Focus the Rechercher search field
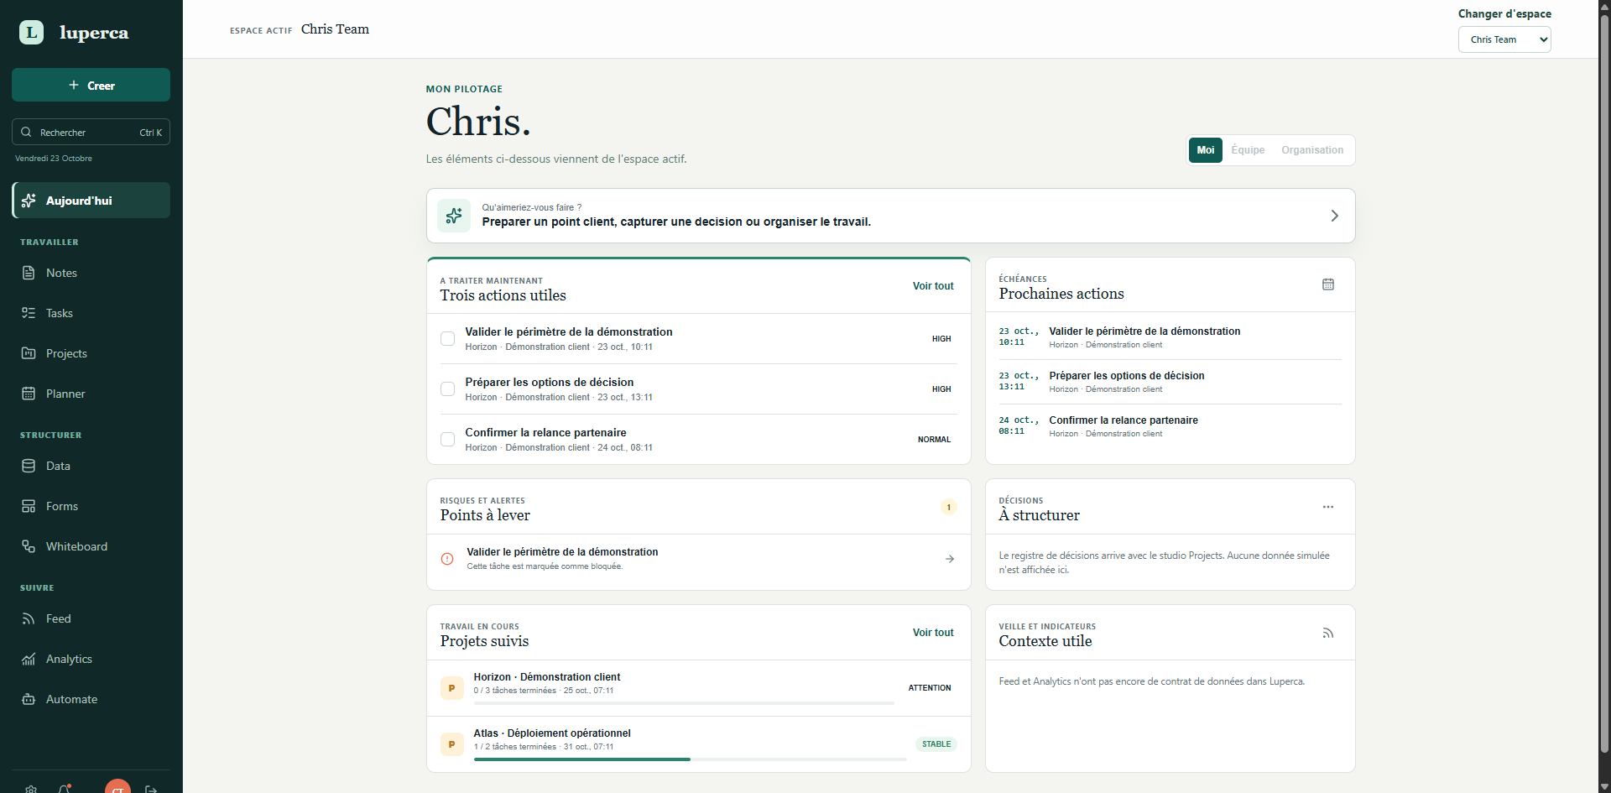This screenshot has height=793, width=1611. pos(91,132)
